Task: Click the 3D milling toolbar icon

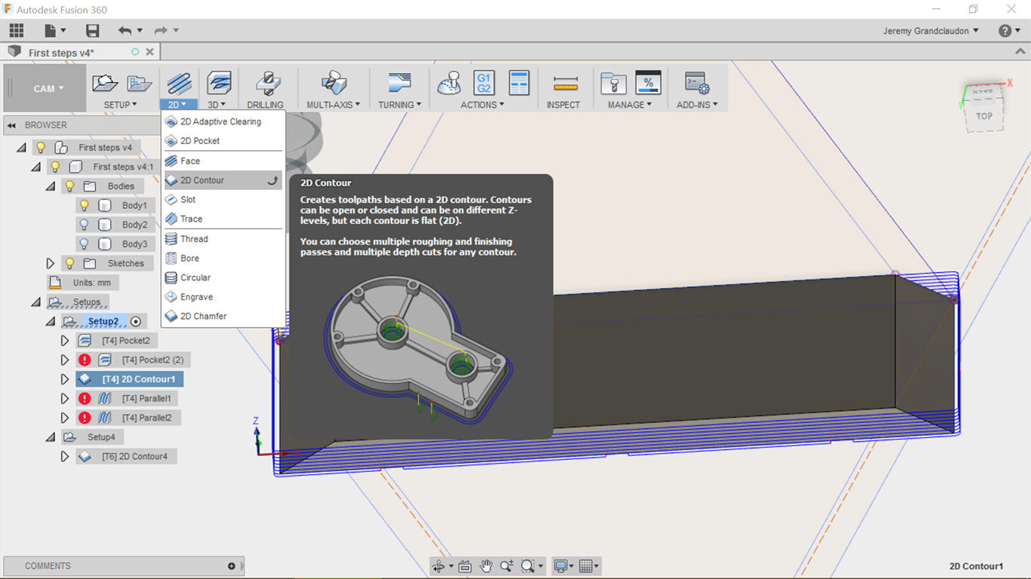Action: [x=218, y=83]
